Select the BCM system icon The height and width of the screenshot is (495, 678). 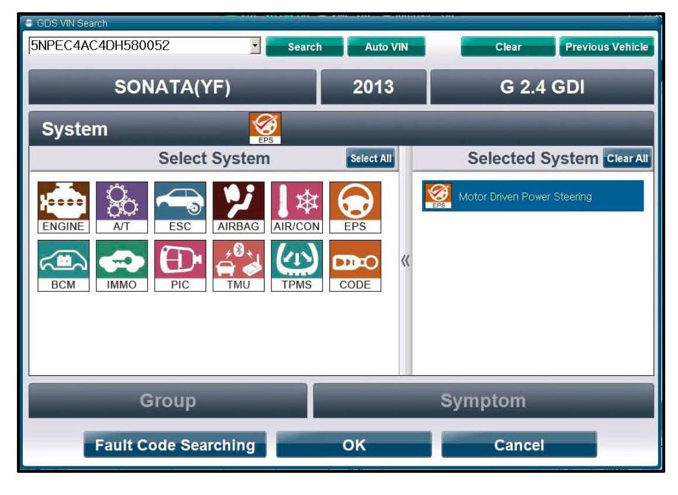(x=63, y=266)
